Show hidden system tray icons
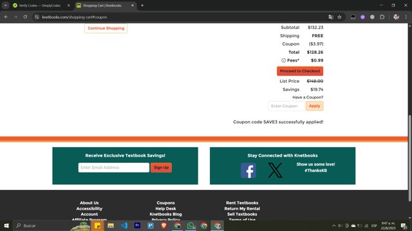Viewport: 412px width, 231px height. pos(334,225)
